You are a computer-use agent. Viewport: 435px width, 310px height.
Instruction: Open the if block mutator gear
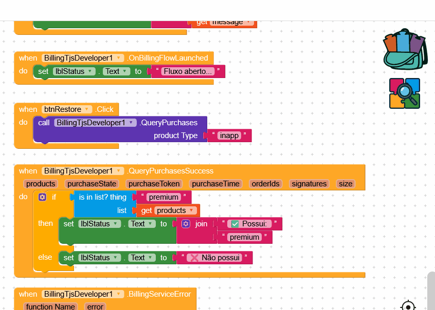tap(42, 197)
